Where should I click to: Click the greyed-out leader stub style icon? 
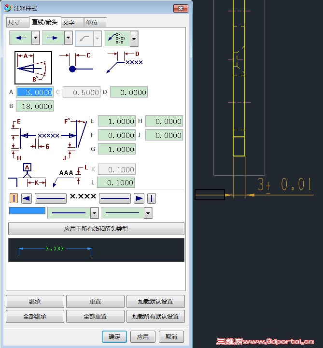[84, 39]
